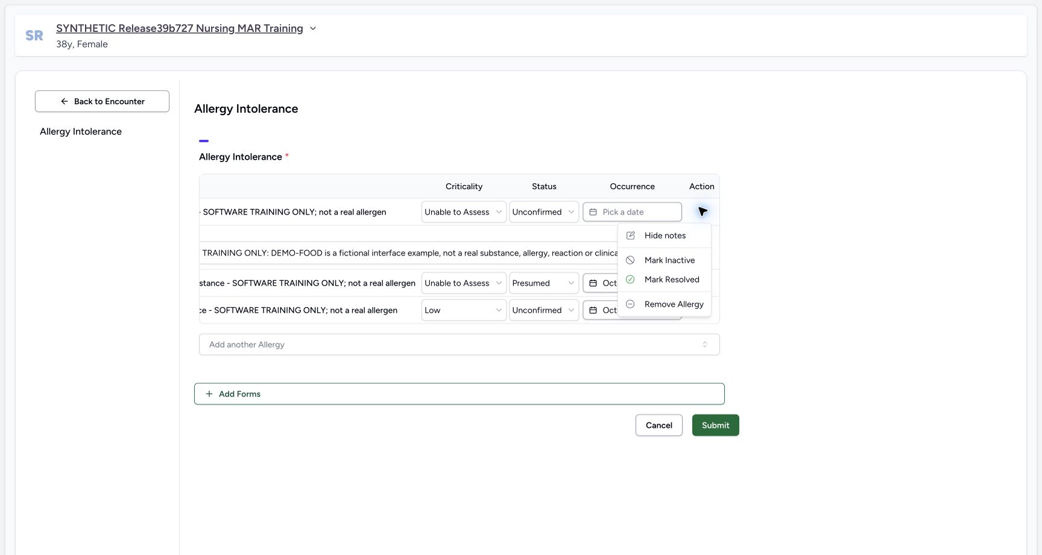Click the calendar icon in Pick a date
This screenshot has height=555, width=1042.
point(593,212)
